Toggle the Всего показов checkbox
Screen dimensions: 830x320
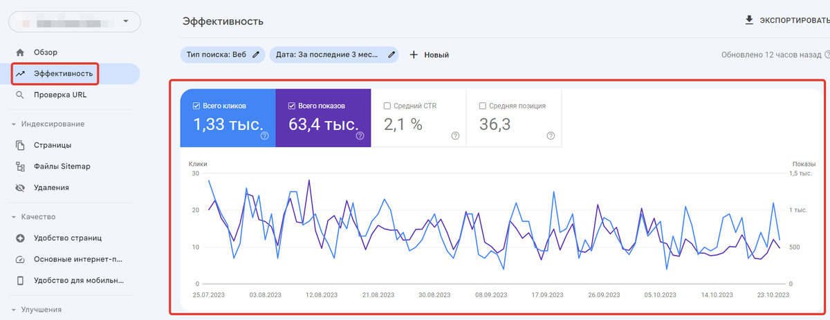(292, 106)
